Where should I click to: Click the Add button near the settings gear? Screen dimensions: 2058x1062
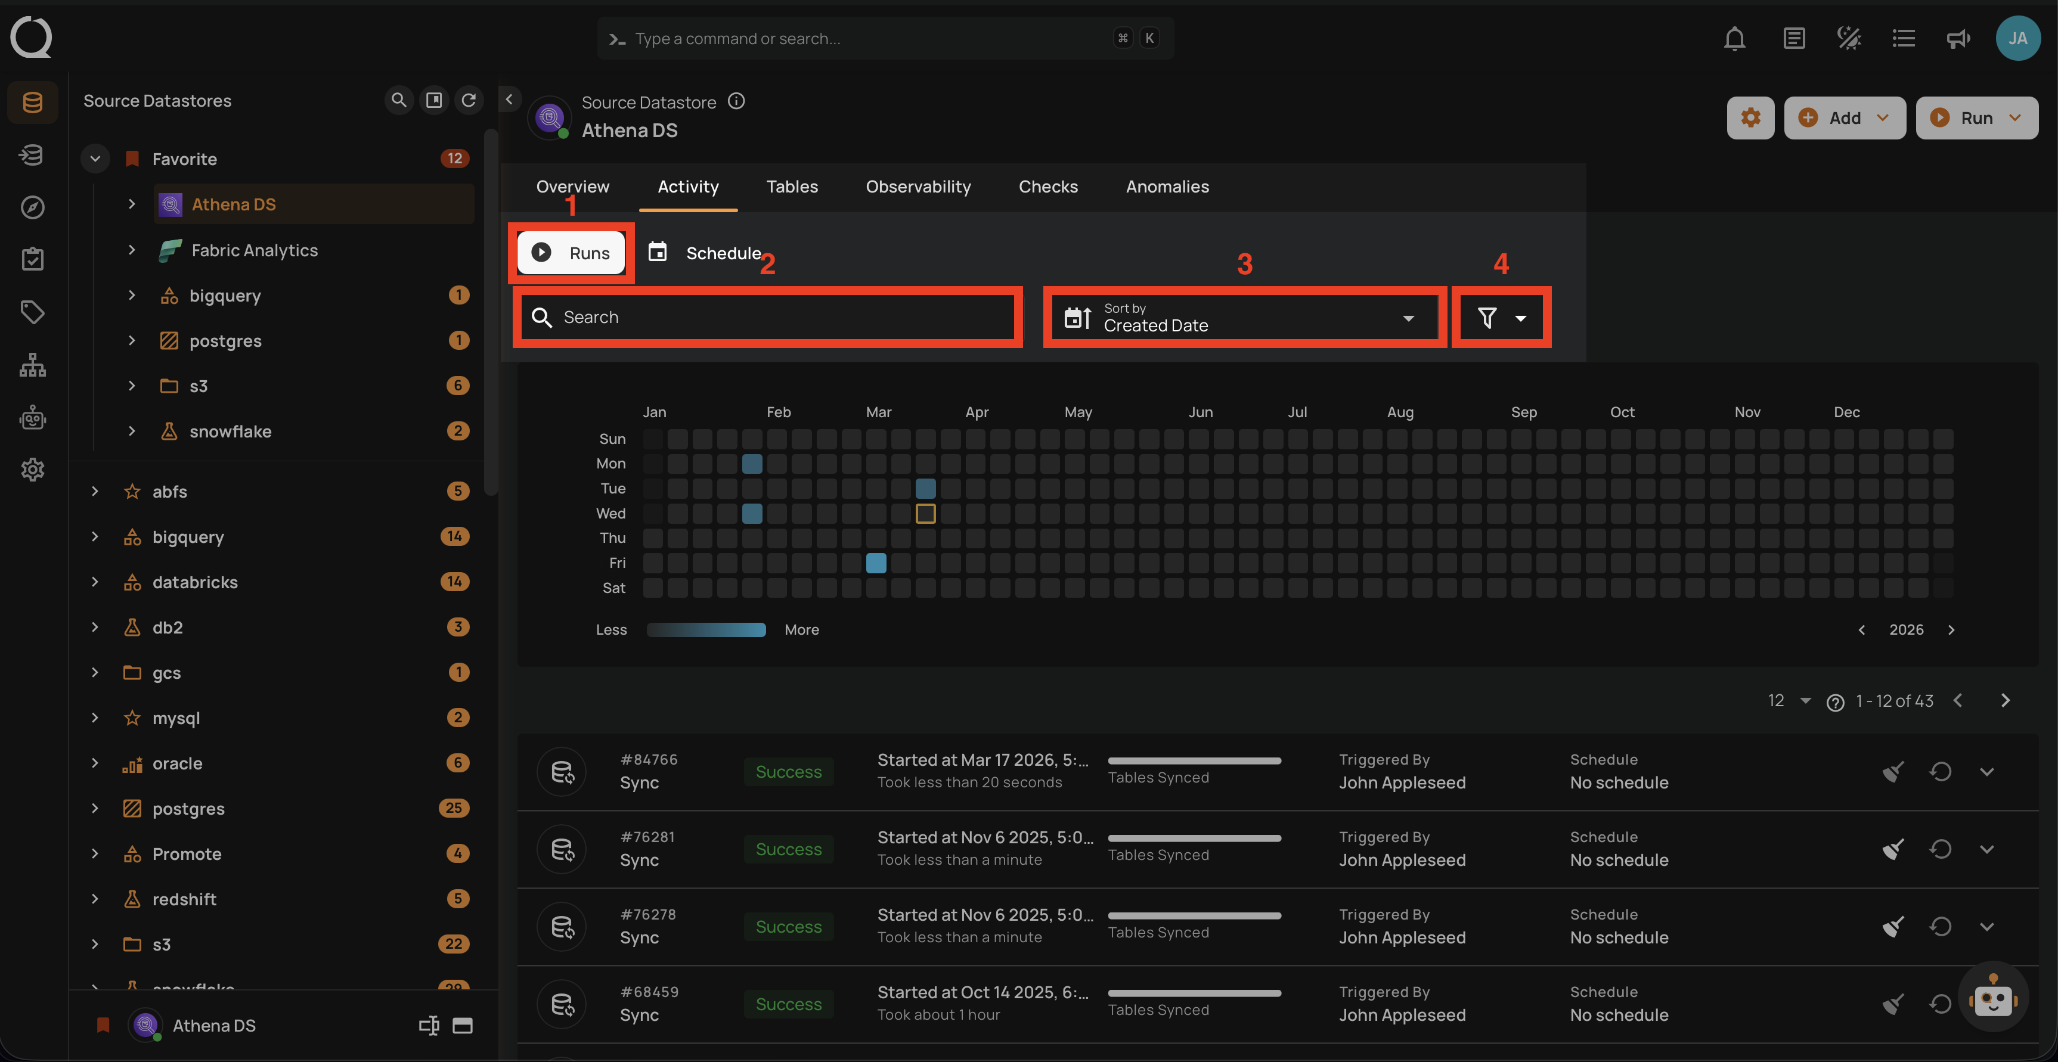pos(1845,117)
